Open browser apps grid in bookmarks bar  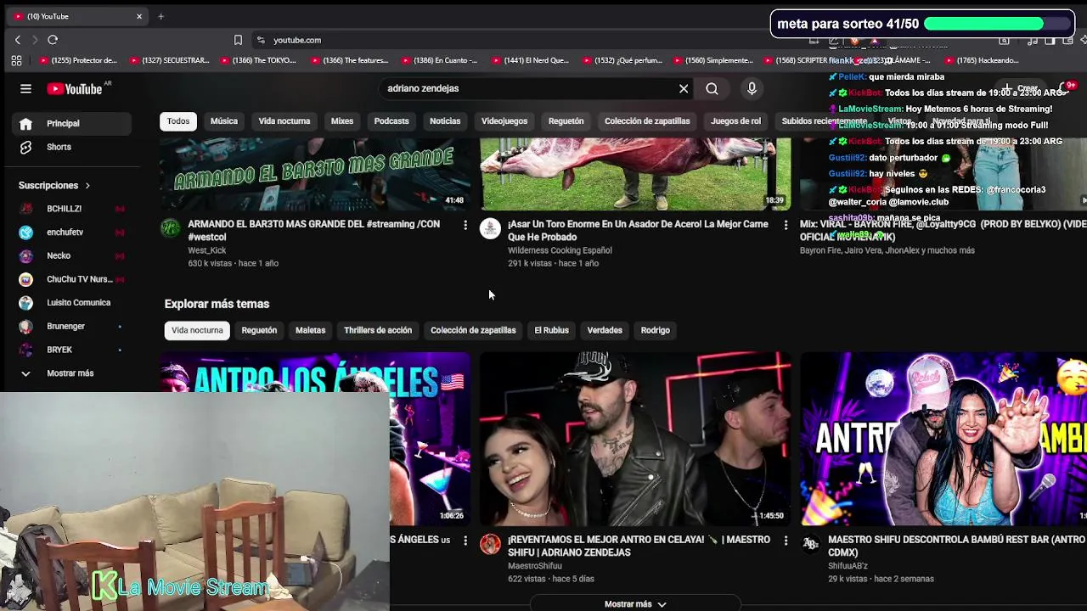tap(16, 60)
